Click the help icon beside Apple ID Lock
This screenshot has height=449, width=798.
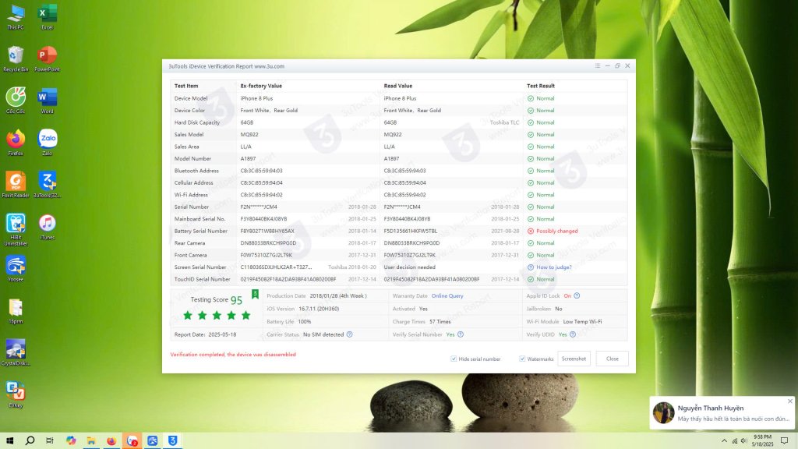click(x=577, y=296)
